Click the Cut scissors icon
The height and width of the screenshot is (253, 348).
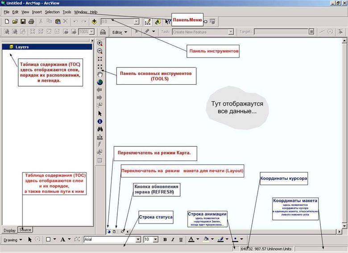41,21
